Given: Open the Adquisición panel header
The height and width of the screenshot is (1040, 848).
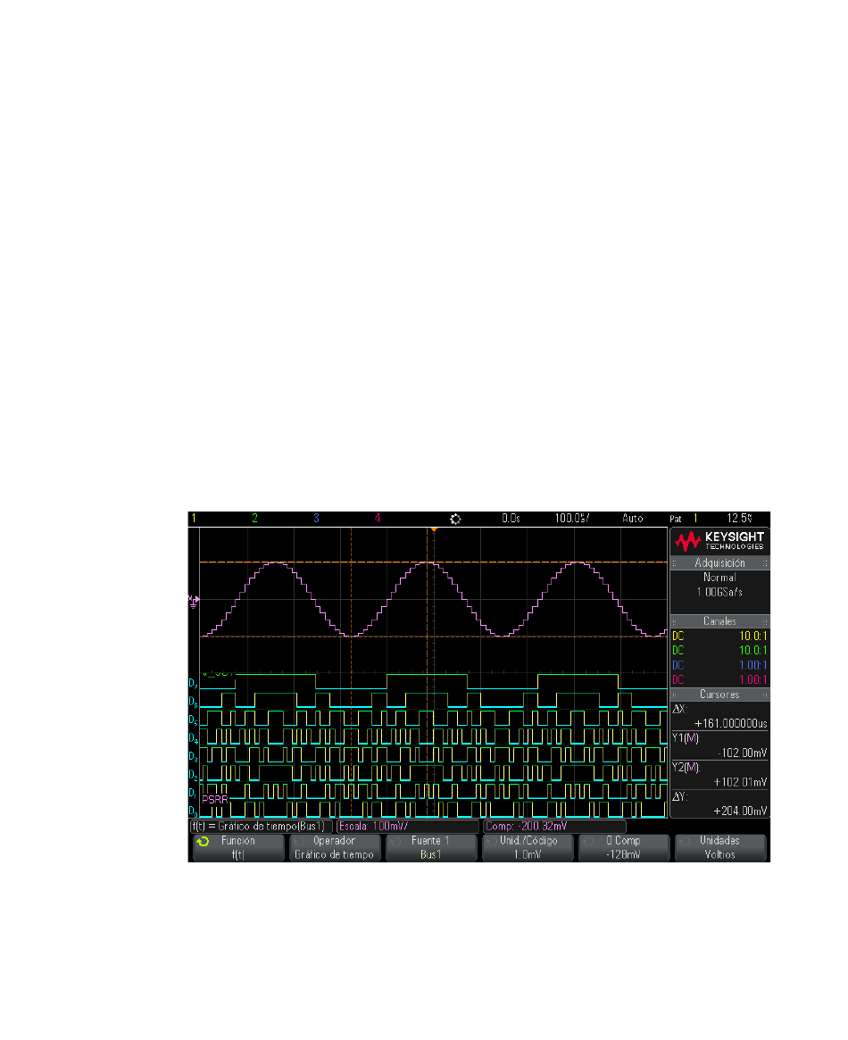Looking at the screenshot, I should (x=720, y=562).
